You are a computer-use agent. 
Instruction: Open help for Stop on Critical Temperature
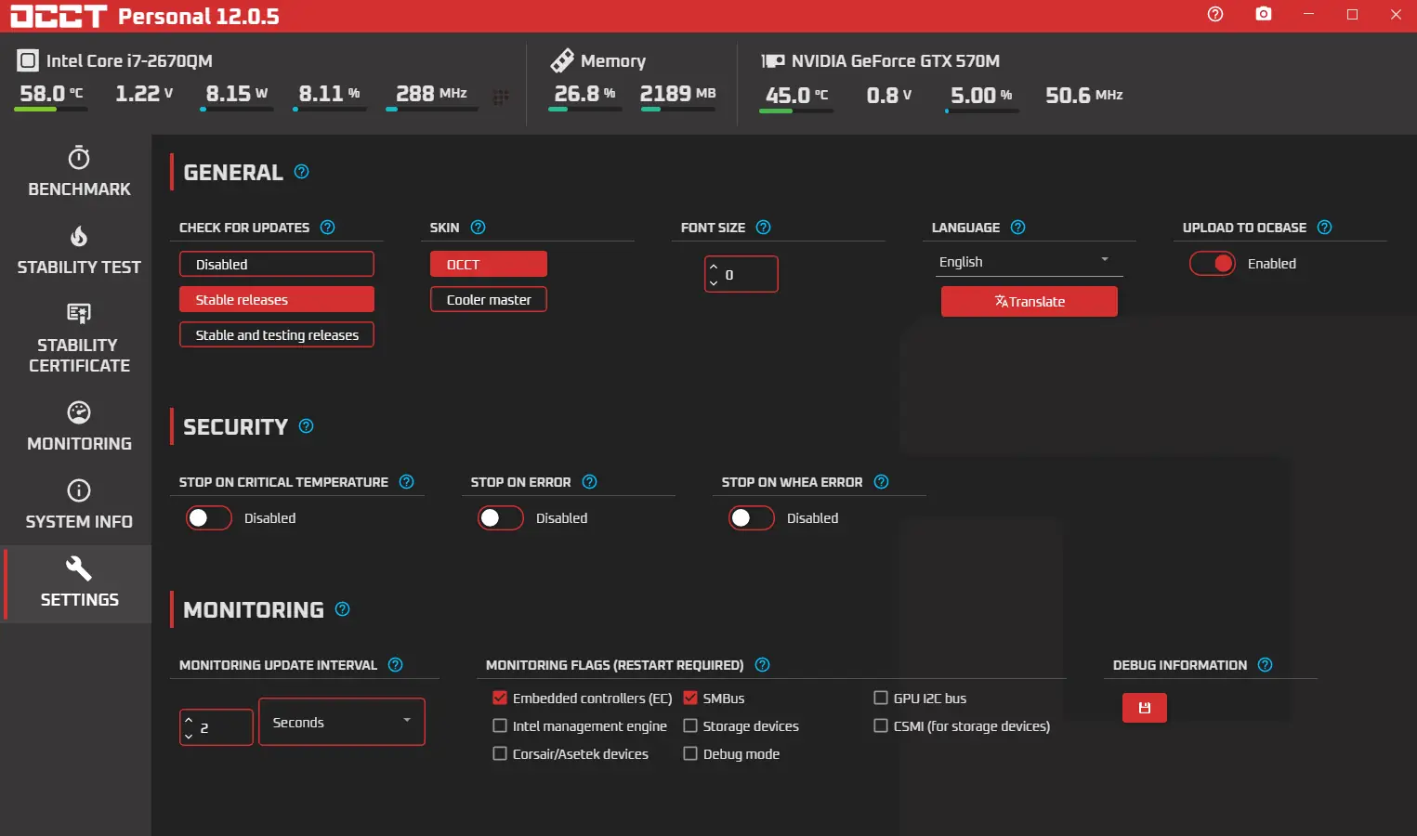[x=407, y=482]
